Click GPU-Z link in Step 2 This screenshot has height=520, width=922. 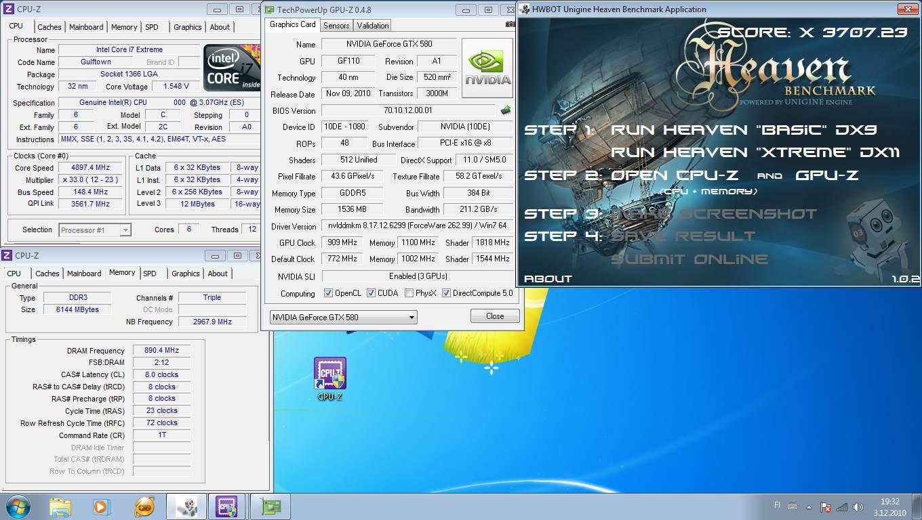click(x=827, y=175)
